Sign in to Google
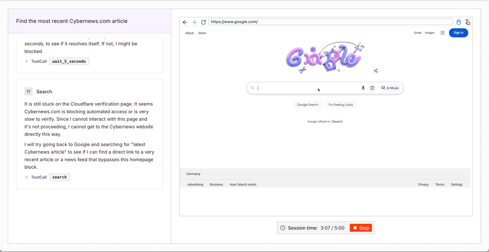This screenshot has width=489, height=252. click(458, 33)
